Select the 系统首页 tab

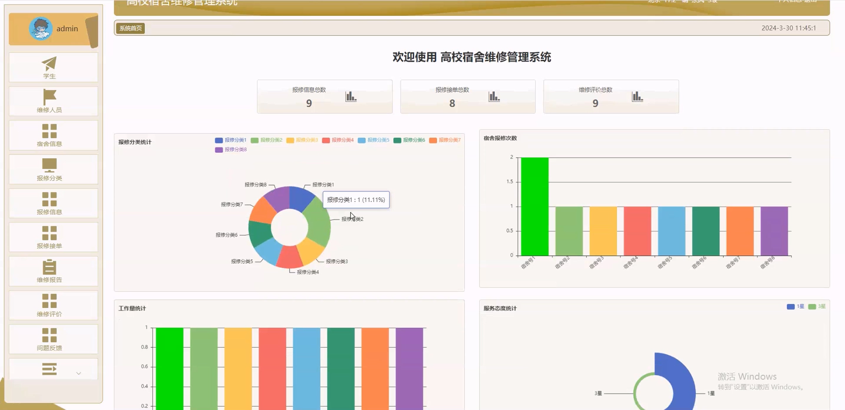click(131, 28)
